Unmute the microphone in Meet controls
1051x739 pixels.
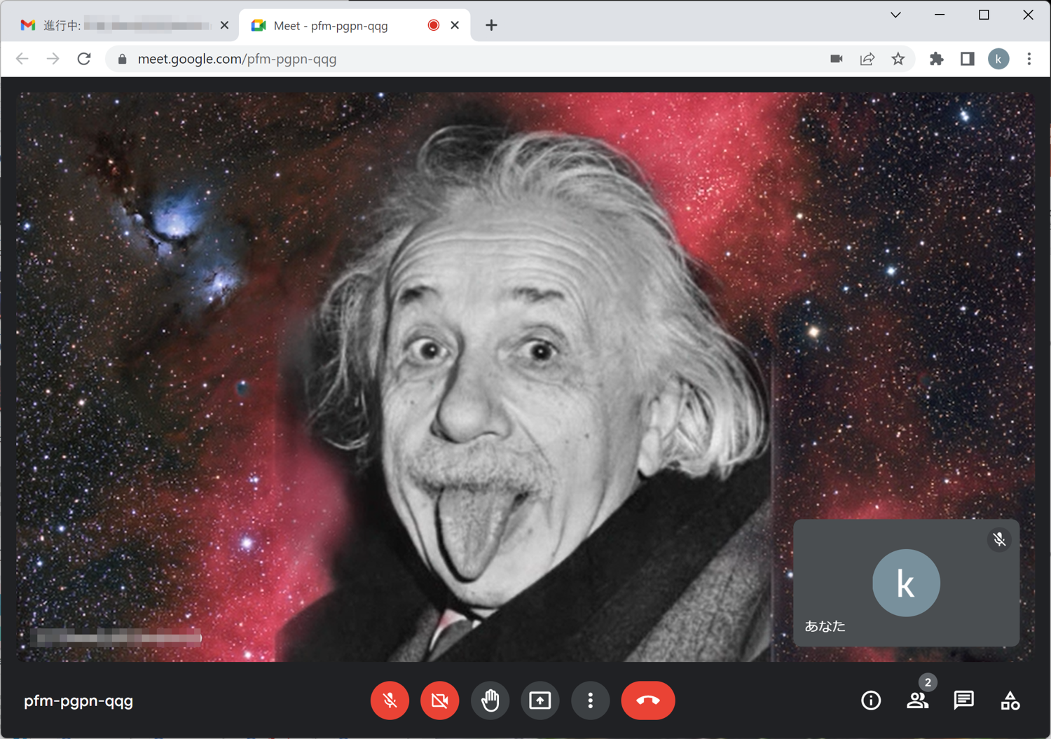390,700
